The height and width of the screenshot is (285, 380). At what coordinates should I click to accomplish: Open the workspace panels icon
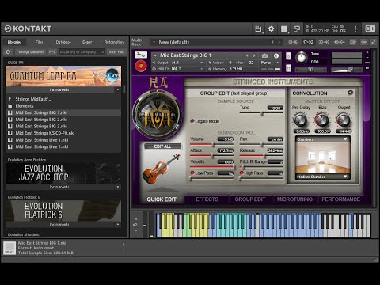click(x=284, y=28)
